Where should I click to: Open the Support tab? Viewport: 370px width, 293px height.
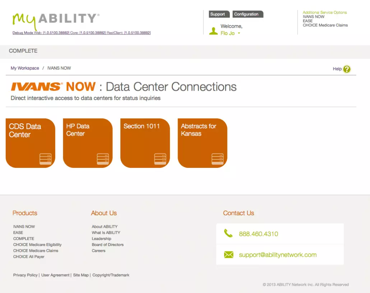(217, 14)
